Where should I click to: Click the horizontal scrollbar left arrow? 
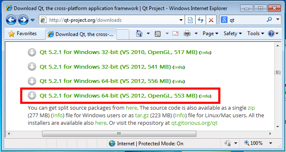pos(8,134)
